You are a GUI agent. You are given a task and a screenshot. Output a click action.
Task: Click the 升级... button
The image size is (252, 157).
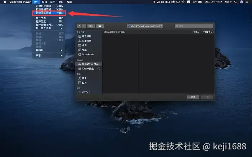[x=196, y=32]
